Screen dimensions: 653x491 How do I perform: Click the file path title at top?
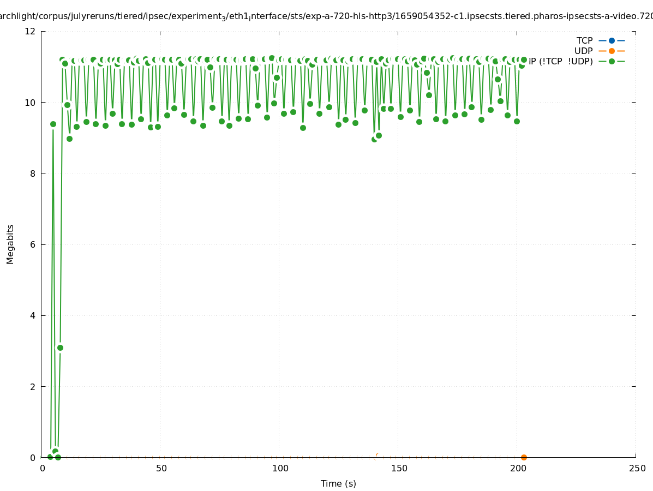(x=326, y=17)
